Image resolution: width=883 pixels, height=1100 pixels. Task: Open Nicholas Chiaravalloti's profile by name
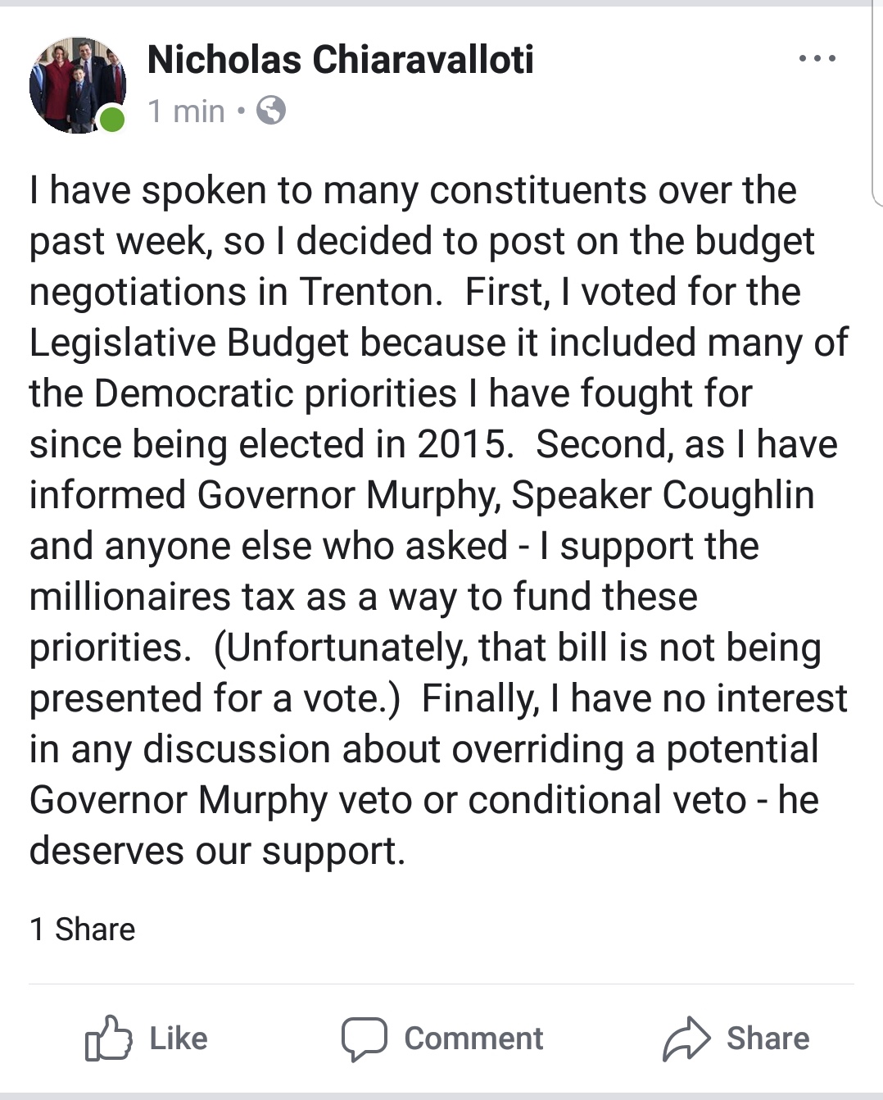340,60
